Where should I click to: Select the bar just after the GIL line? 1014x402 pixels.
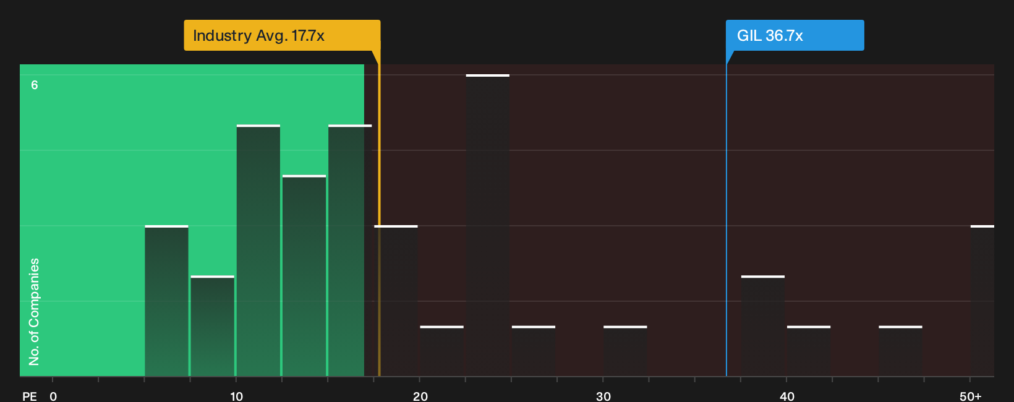(x=763, y=326)
